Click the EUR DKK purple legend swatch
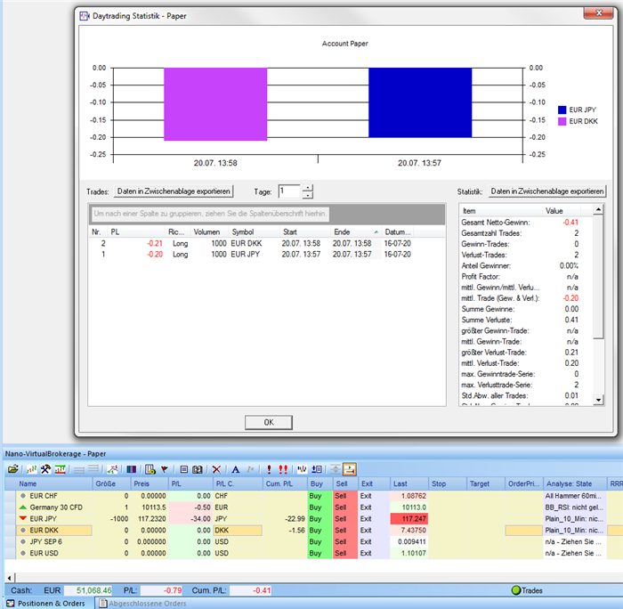The height and width of the screenshot is (609, 623). [x=562, y=121]
